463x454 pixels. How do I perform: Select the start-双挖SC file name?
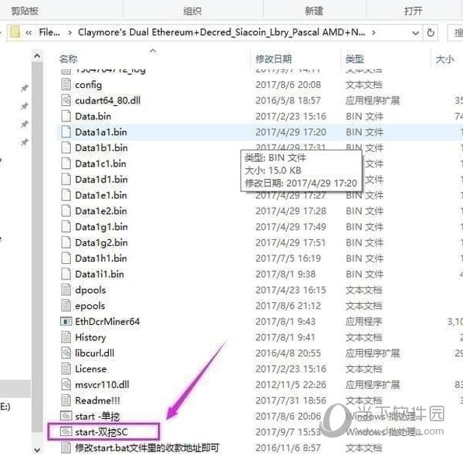click(101, 432)
